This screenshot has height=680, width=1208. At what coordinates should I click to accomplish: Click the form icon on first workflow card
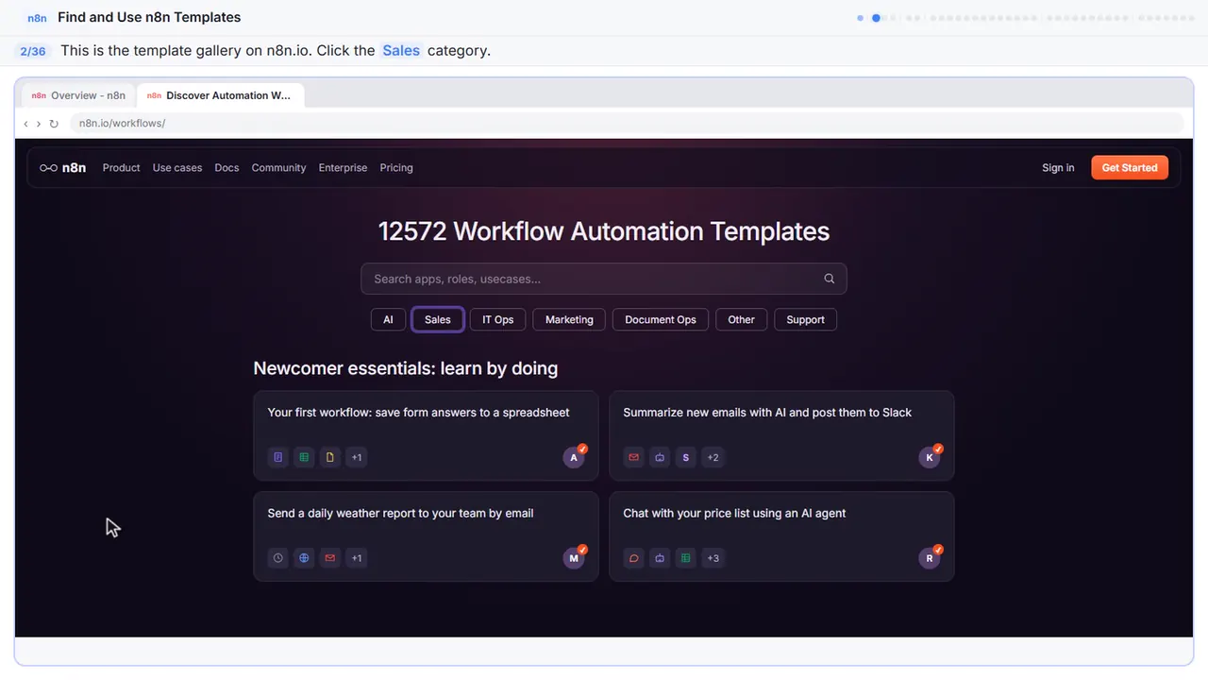tap(278, 457)
